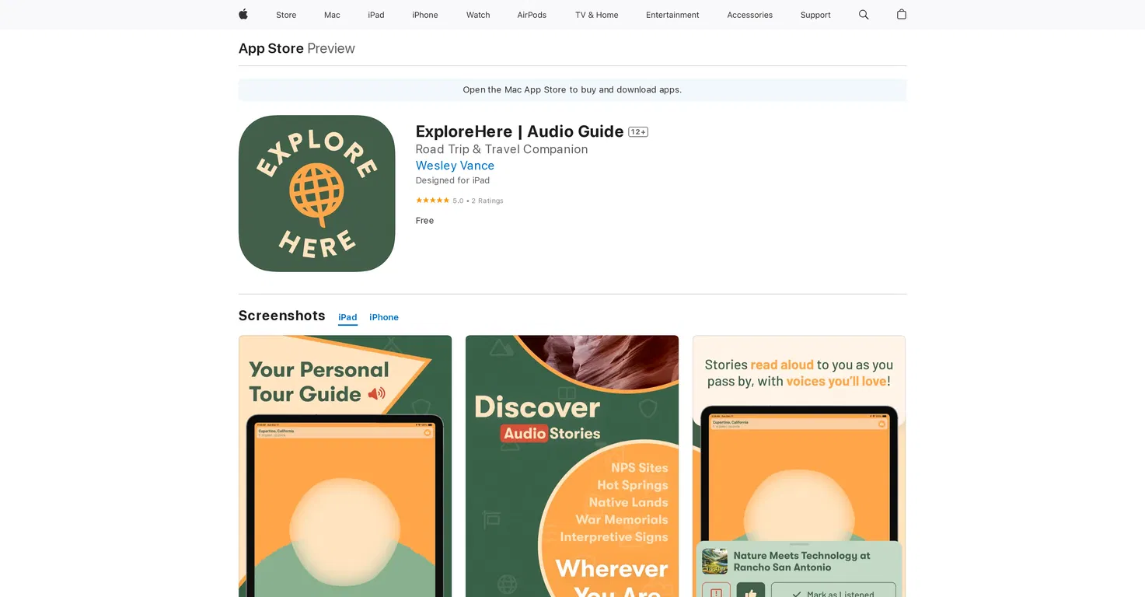
Task: Click the 'Free' price label
Action: click(424, 221)
